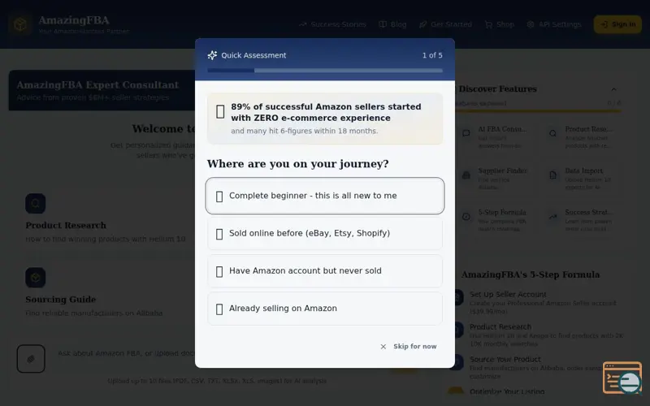Image resolution: width=650 pixels, height=406 pixels.
Task: Collapse the Discover Features panel chevron
Action: click(x=613, y=89)
